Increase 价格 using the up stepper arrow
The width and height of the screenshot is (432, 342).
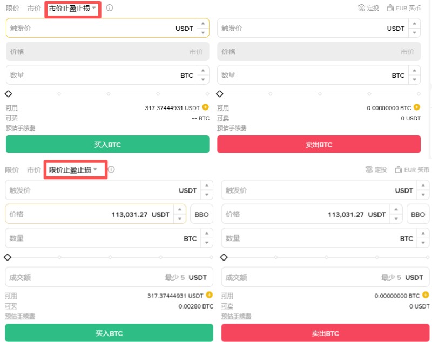click(180, 210)
